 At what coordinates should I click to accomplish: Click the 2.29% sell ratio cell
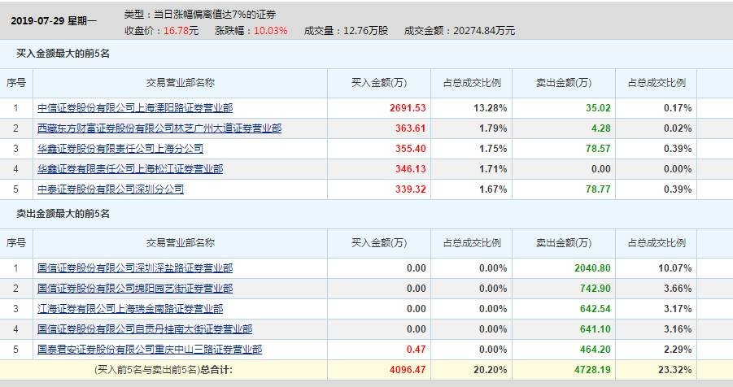click(678, 350)
